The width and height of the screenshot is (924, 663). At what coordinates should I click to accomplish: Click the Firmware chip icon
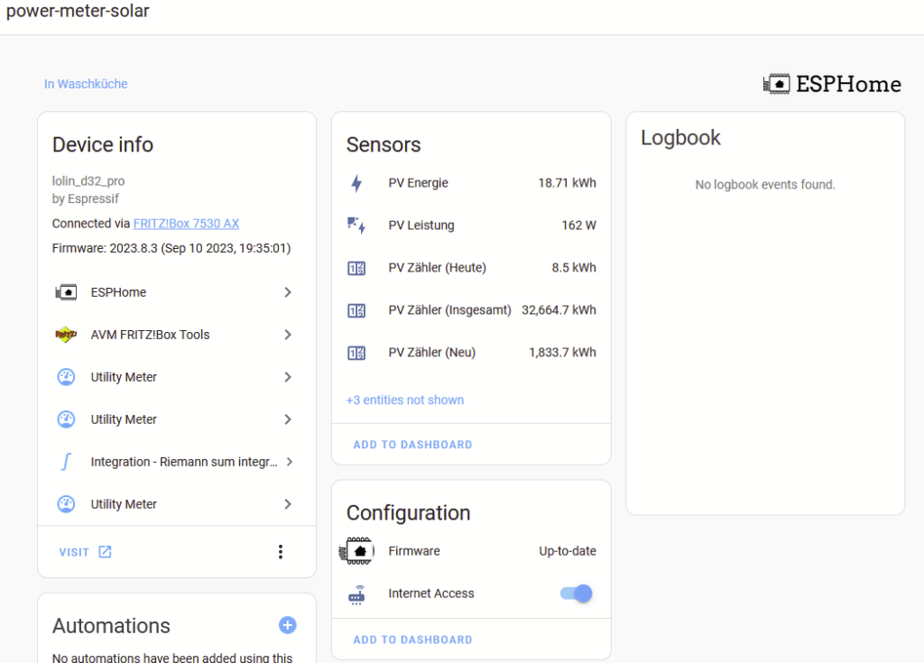(359, 551)
